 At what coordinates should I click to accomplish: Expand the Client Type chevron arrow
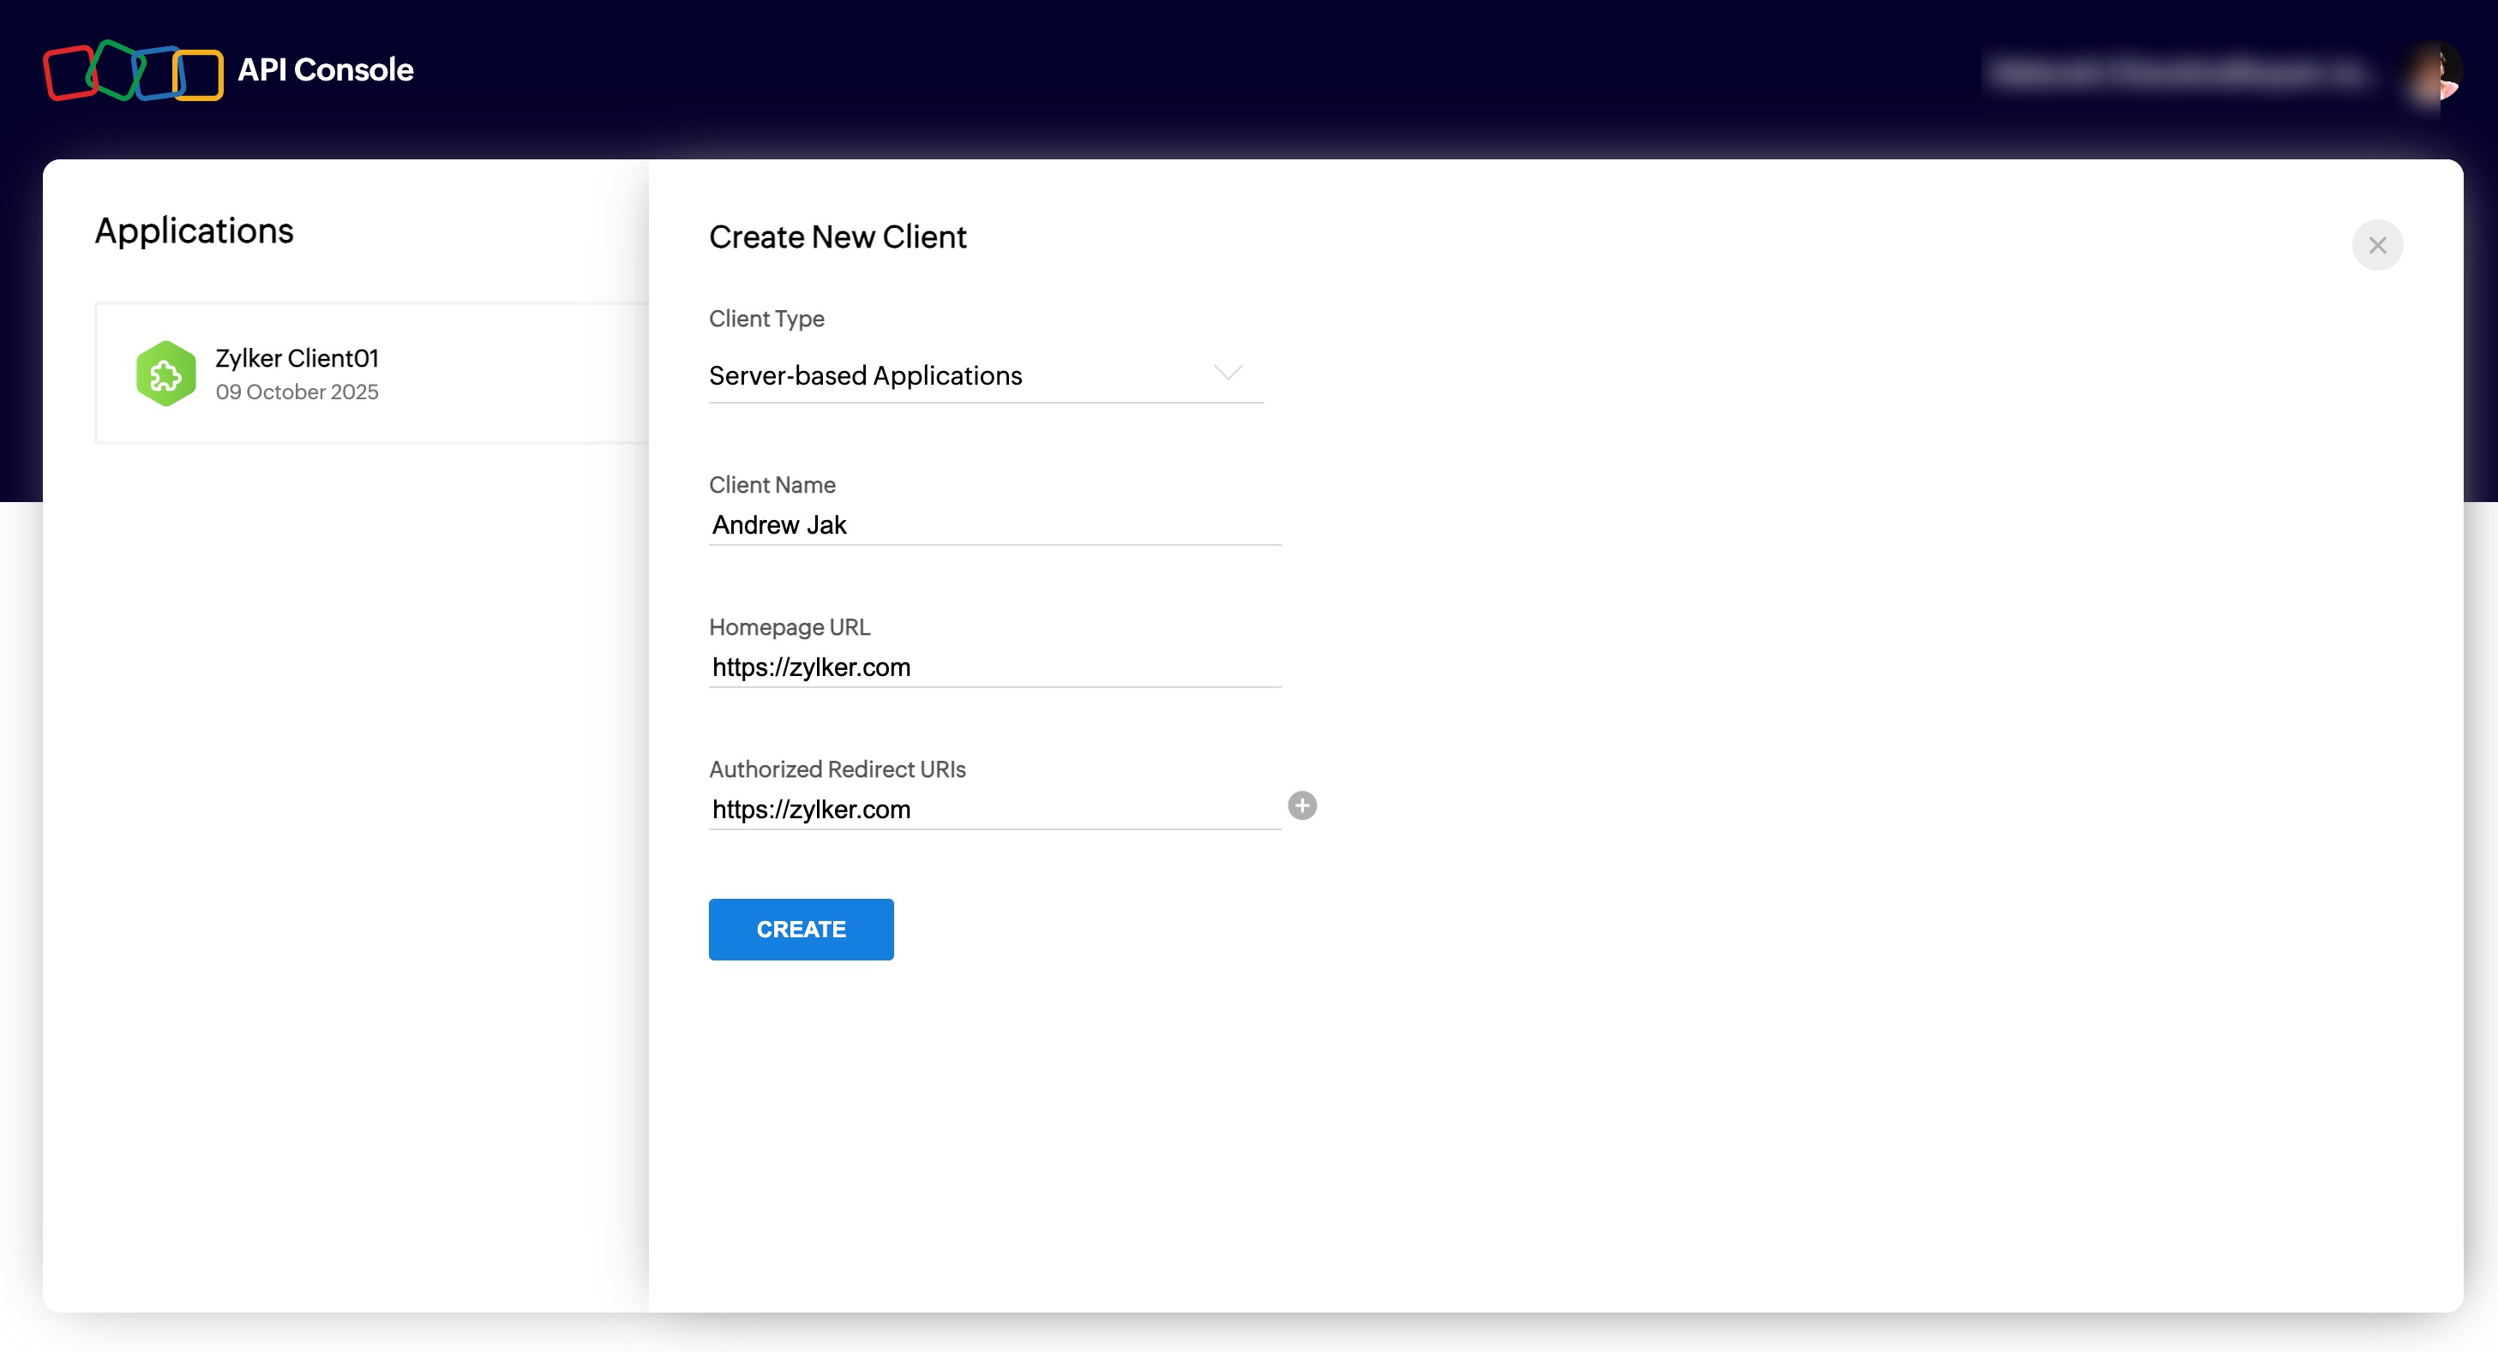pyautogui.click(x=1228, y=374)
